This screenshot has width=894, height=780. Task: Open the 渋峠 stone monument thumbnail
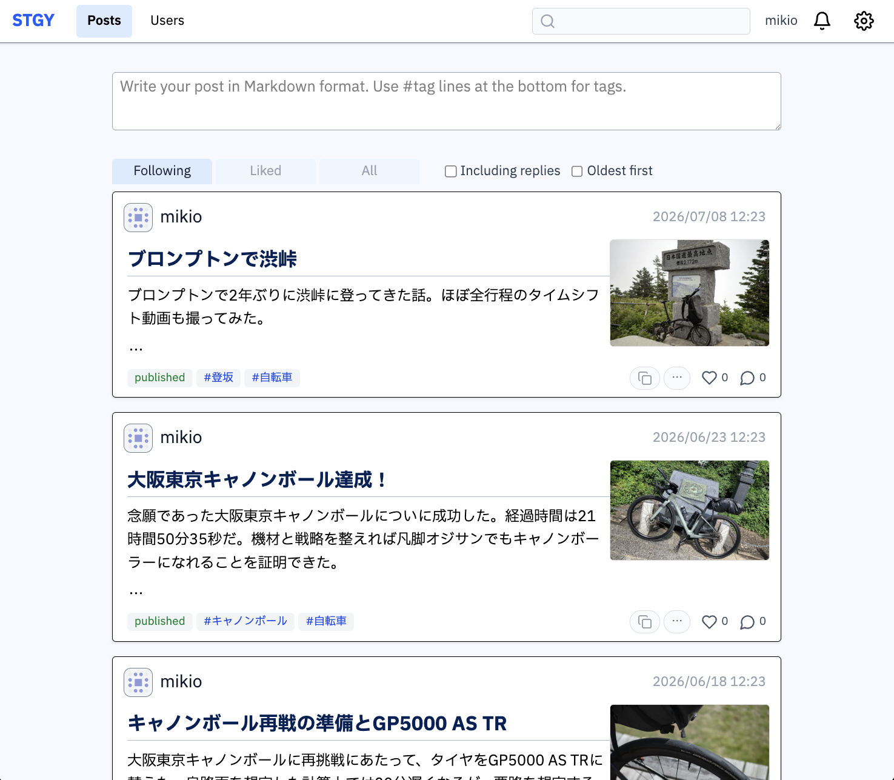(x=690, y=293)
